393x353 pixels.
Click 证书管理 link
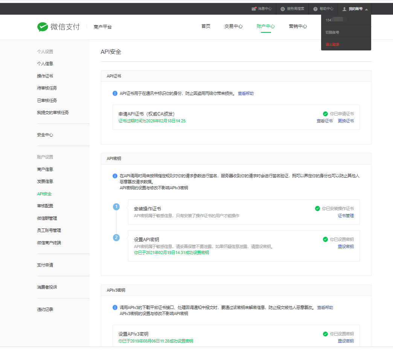[346, 216]
